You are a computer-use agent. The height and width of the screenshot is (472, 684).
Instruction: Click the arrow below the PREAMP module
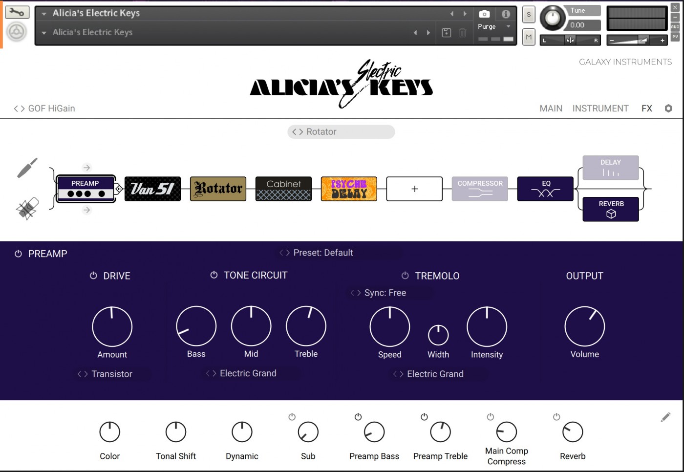(x=86, y=210)
